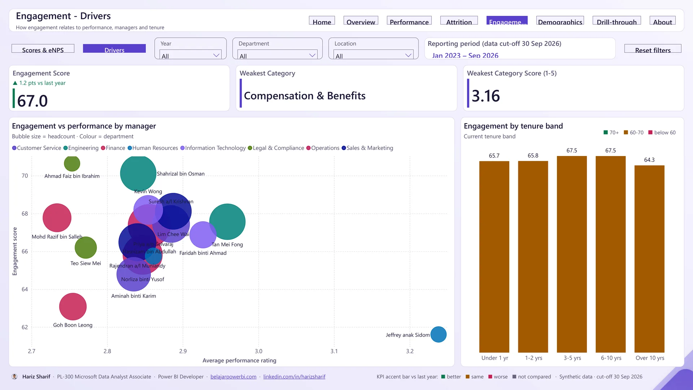Expand the Location filter dropdown
Image resolution: width=693 pixels, height=390 pixels.
click(x=374, y=55)
